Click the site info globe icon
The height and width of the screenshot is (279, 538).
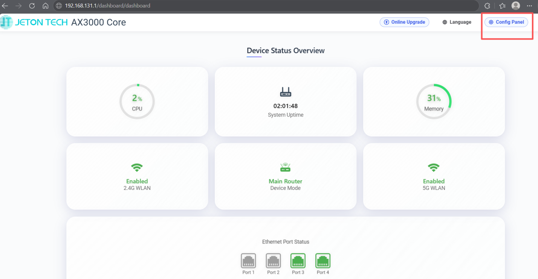tap(59, 6)
